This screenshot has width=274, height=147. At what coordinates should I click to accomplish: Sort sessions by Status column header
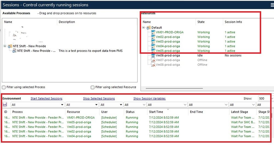click(135, 112)
